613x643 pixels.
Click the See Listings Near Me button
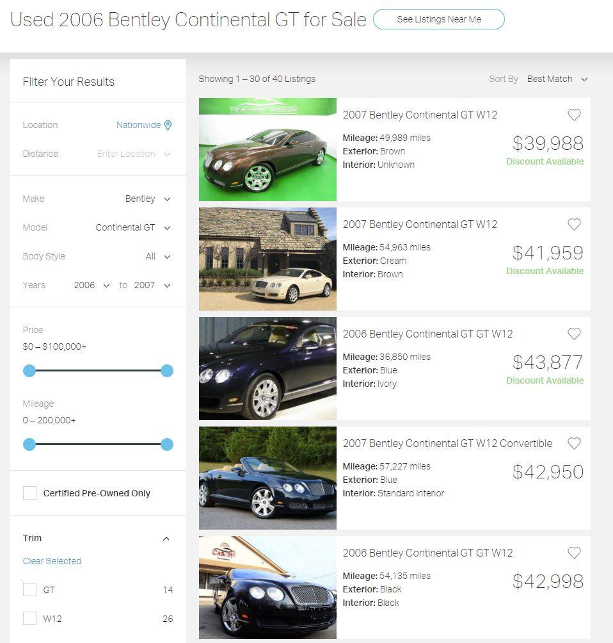[438, 19]
